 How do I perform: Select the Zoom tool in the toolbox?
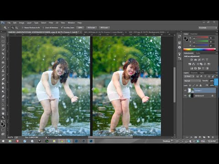pos(3,118)
